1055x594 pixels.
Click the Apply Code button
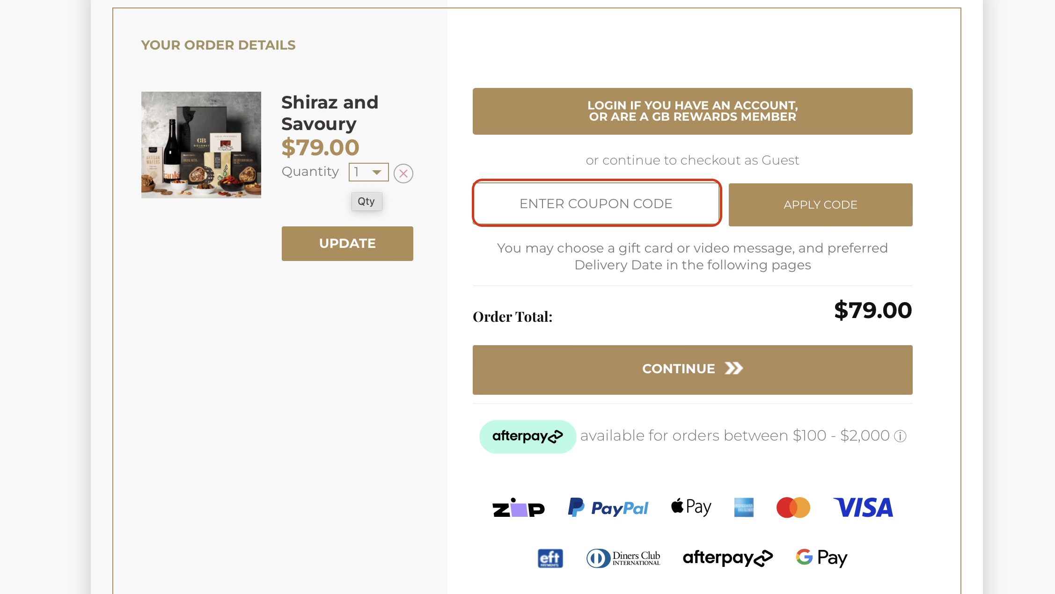820,204
